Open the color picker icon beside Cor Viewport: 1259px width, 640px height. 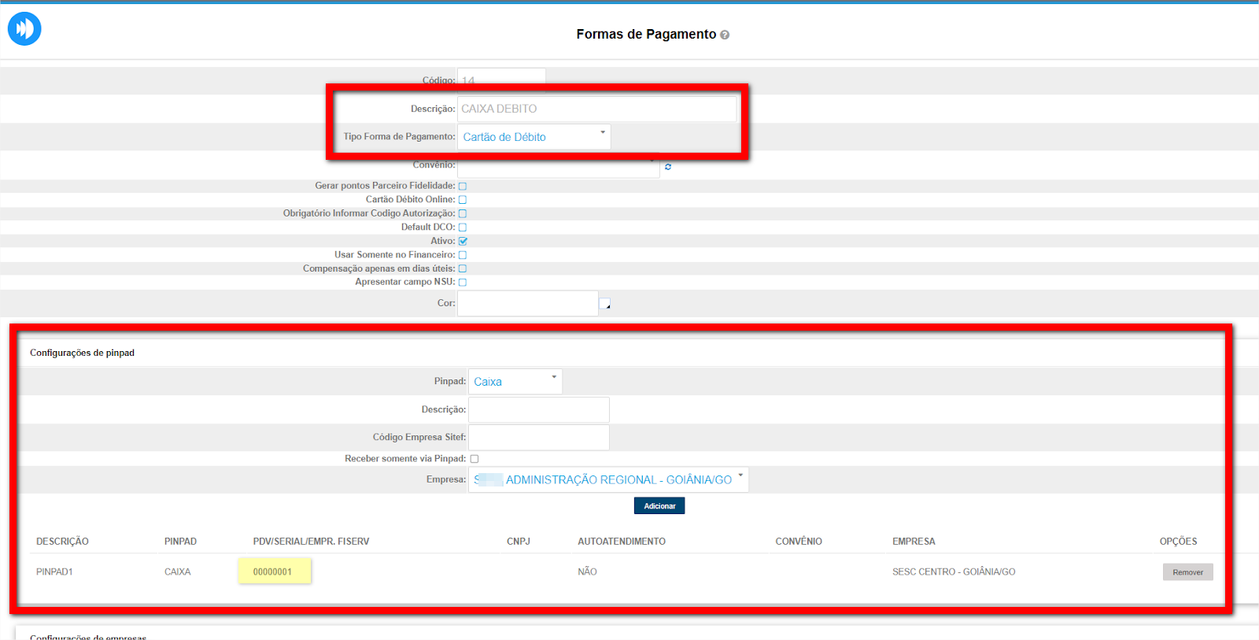tap(604, 304)
